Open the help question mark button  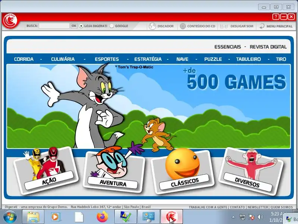[276, 17]
